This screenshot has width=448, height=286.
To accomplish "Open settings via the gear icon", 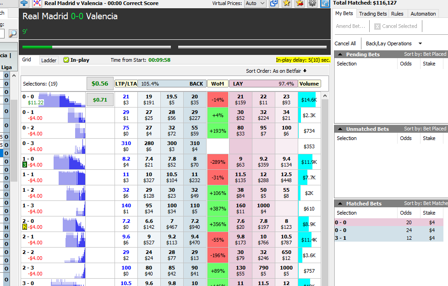I will click(312, 3).
